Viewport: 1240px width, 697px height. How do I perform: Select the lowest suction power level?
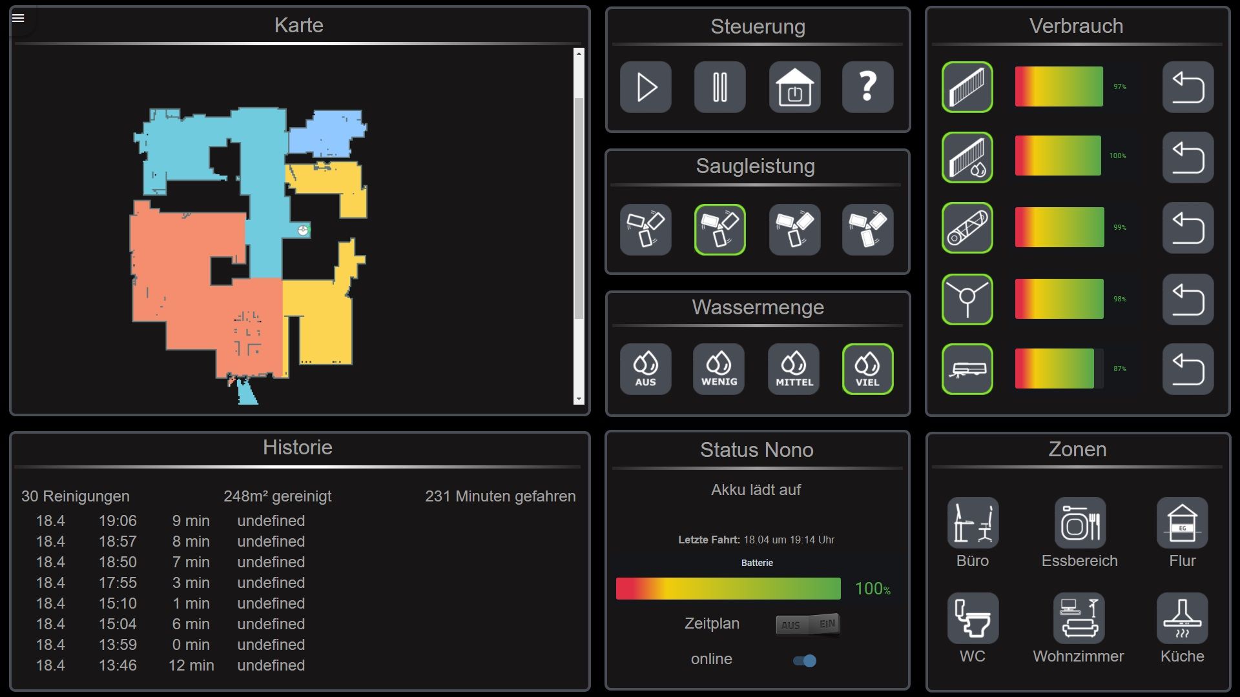pos(645,230)
